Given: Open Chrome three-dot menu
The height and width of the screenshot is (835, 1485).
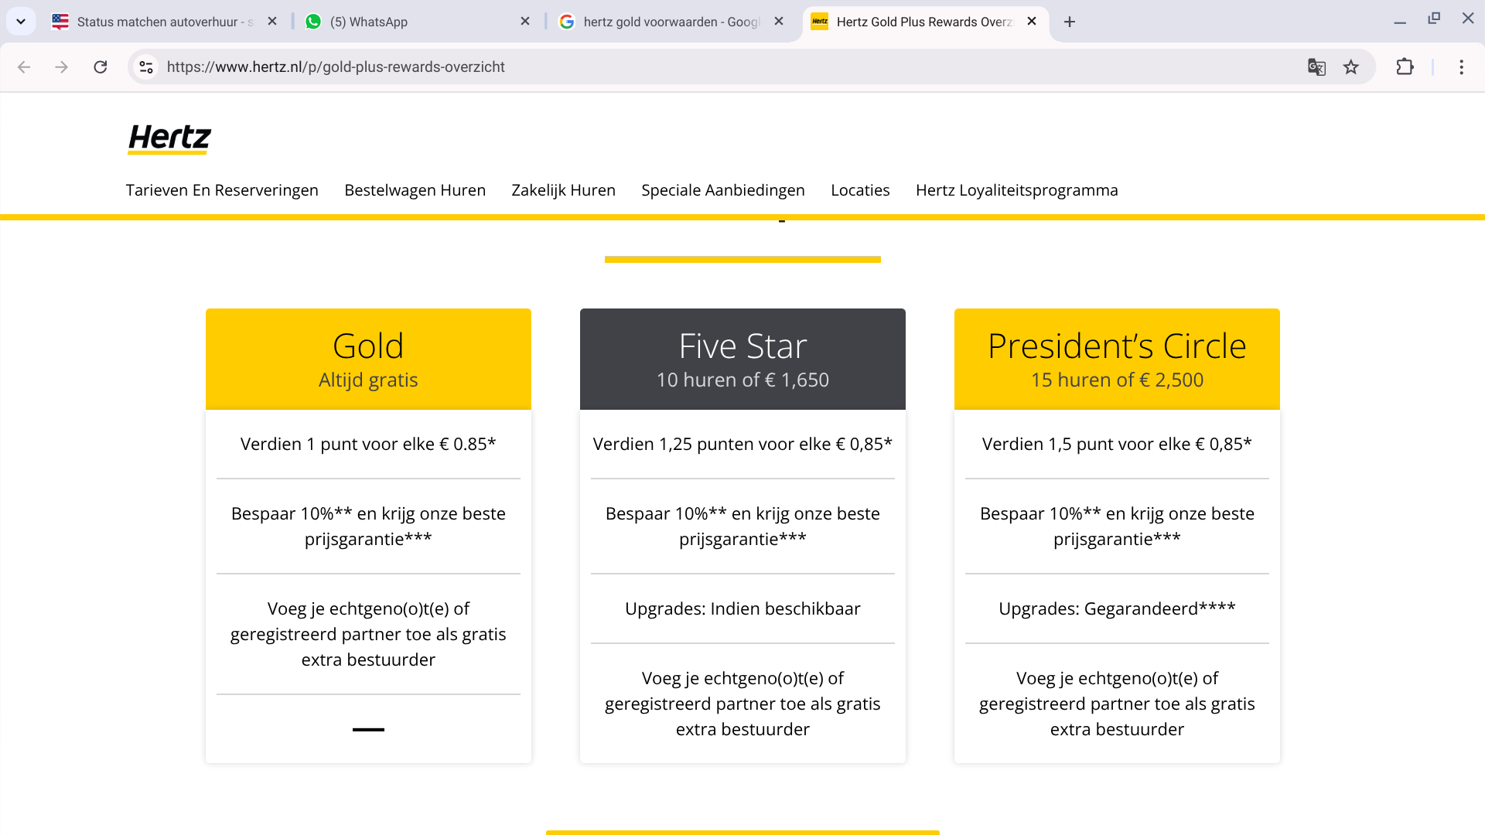Looking at the screenshot, I should pos(1461,67).
